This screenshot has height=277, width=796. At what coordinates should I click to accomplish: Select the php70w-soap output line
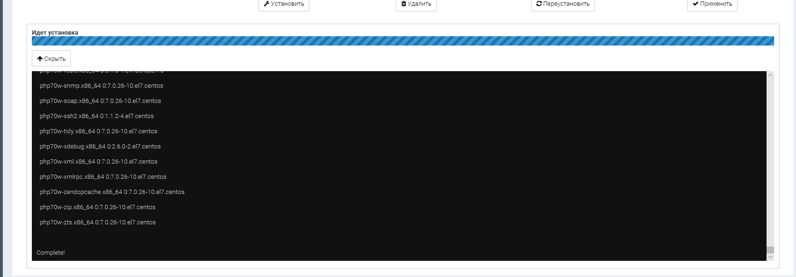[100, 101]
